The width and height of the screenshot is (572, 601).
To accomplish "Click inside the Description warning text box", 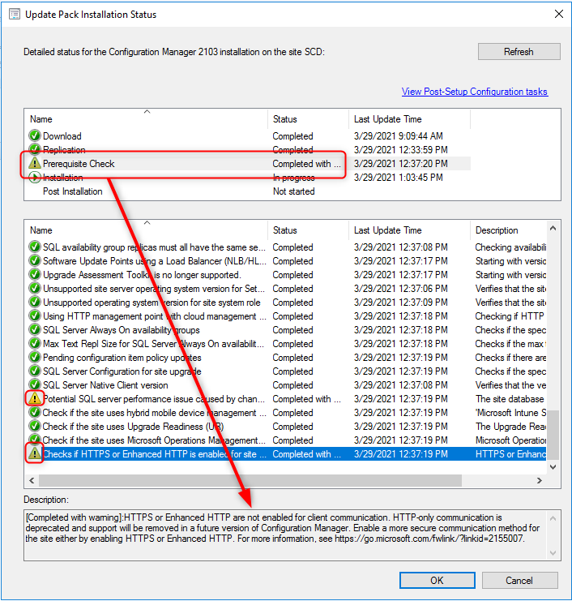I will coord(285,535).
